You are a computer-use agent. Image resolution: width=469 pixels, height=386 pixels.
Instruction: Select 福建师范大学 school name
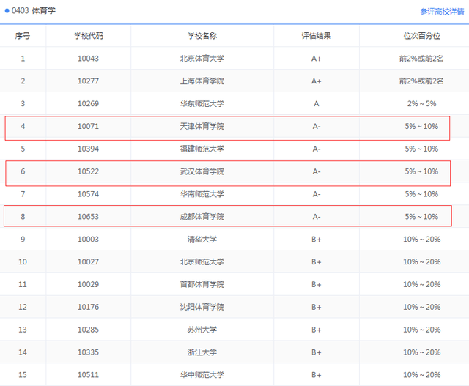point(202,149)
